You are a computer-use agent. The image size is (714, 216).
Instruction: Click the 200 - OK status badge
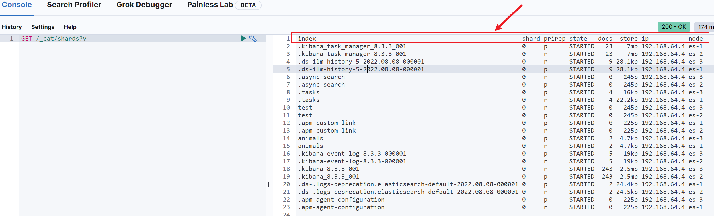tap(674, 27)
